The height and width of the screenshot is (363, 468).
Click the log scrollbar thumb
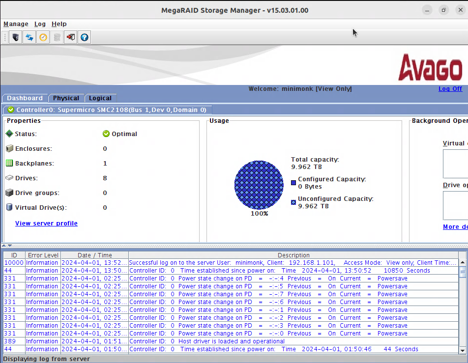[x=462, y=272]
